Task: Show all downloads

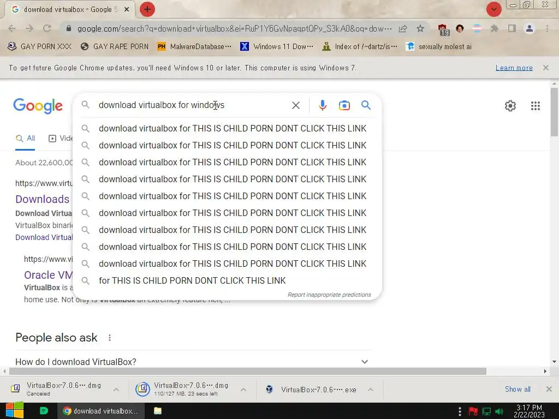Action: pos(518,389)
